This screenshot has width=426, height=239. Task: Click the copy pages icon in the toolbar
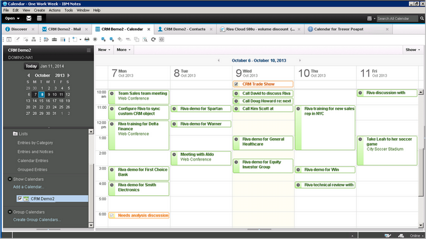click(x=137, y=40)
